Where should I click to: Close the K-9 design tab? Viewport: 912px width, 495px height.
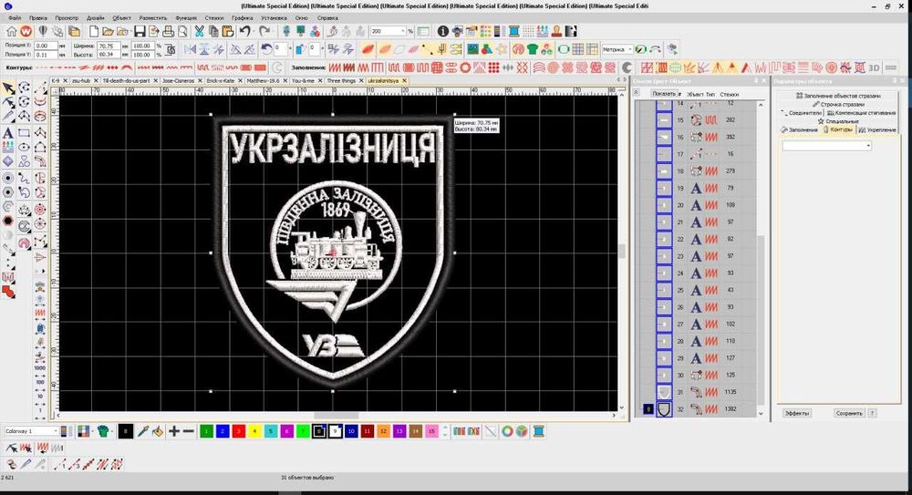click(x=65, y=81)
